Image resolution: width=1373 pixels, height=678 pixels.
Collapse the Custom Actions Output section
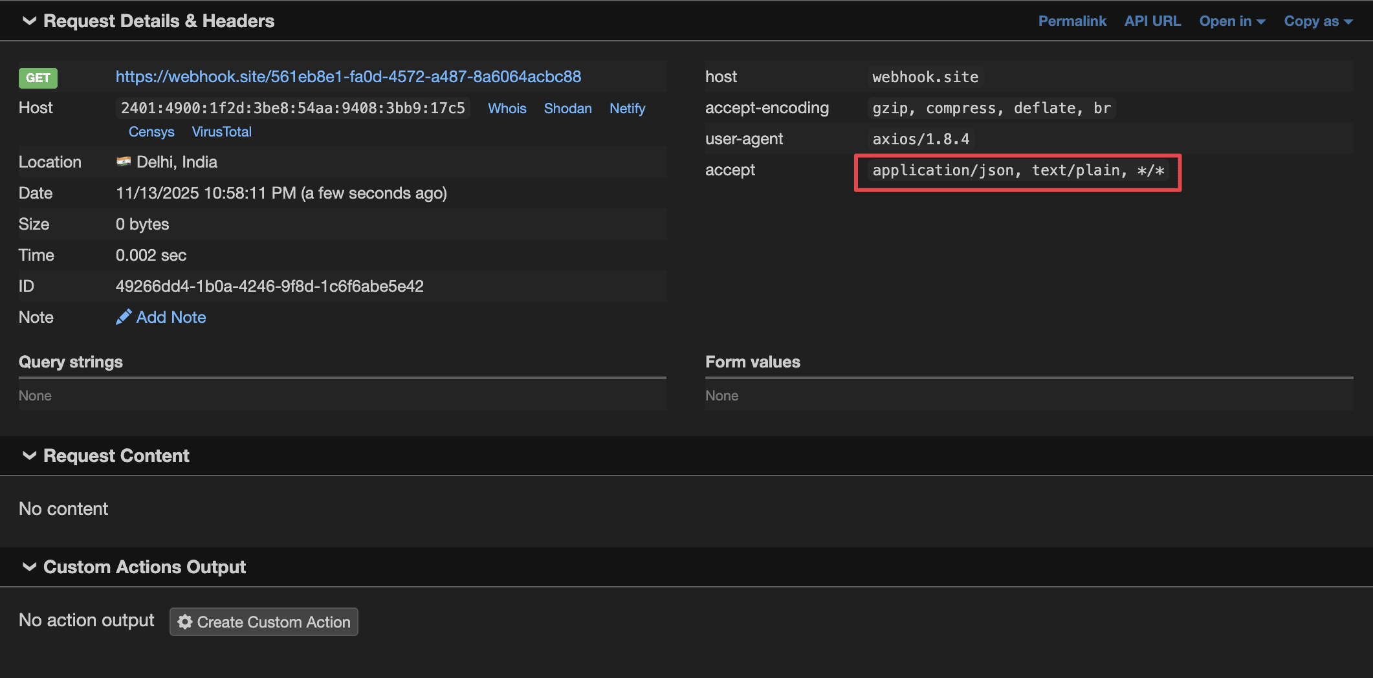coord(29,567)
